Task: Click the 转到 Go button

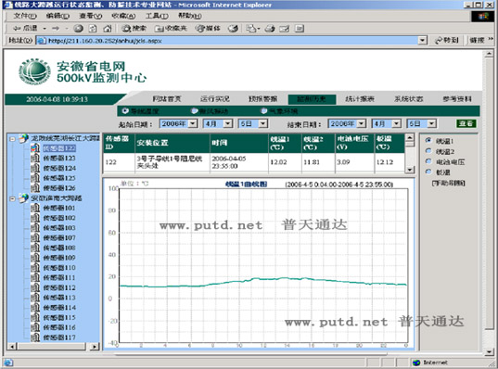Action: [x=447, y=40]
